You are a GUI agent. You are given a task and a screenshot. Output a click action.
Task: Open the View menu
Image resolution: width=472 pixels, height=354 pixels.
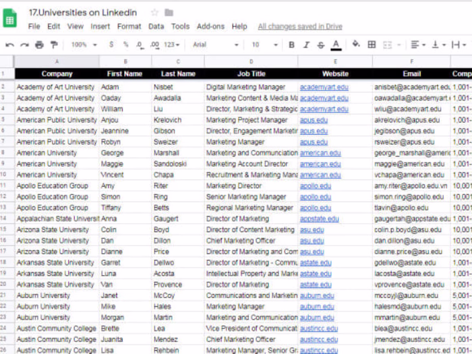tap(76, 26)
